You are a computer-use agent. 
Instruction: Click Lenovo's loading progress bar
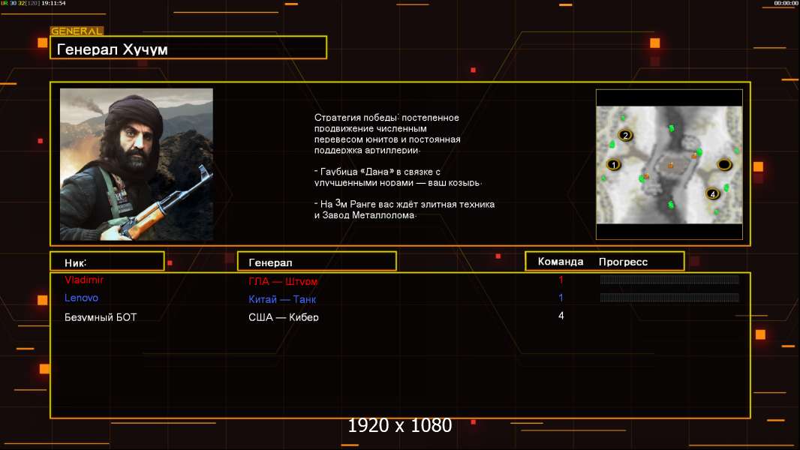tap(669, 297)
